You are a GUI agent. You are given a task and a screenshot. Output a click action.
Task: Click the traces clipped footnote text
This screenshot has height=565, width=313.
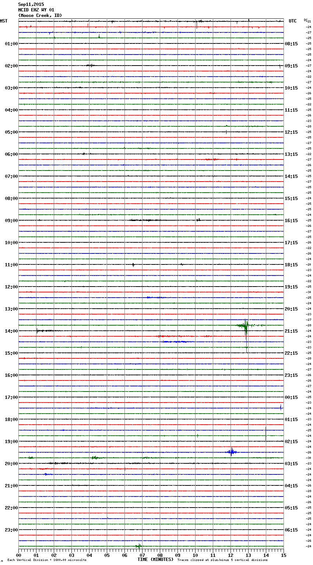[222, 560]
